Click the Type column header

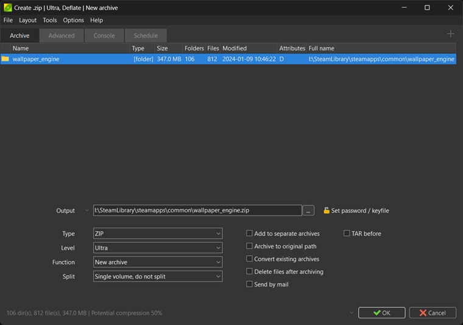142,48
